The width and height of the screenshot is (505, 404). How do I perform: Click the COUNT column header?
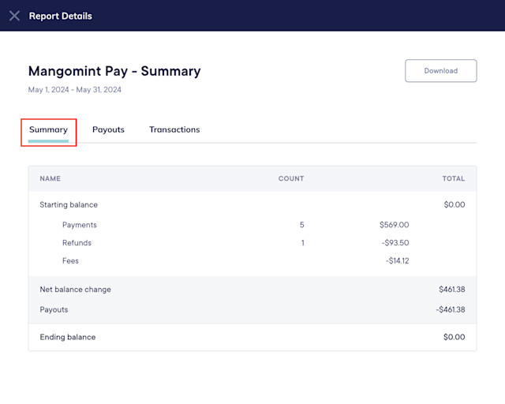[x=291, y=178]
